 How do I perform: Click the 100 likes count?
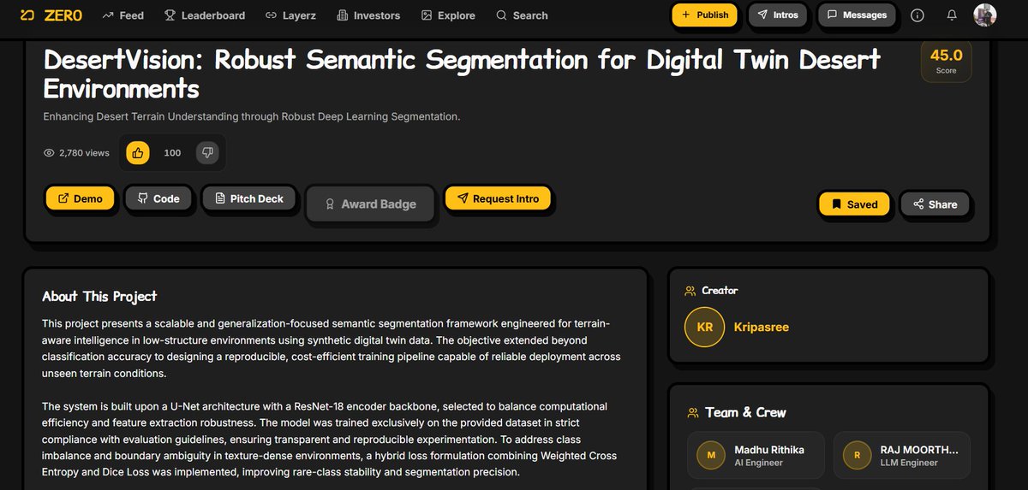172,153
